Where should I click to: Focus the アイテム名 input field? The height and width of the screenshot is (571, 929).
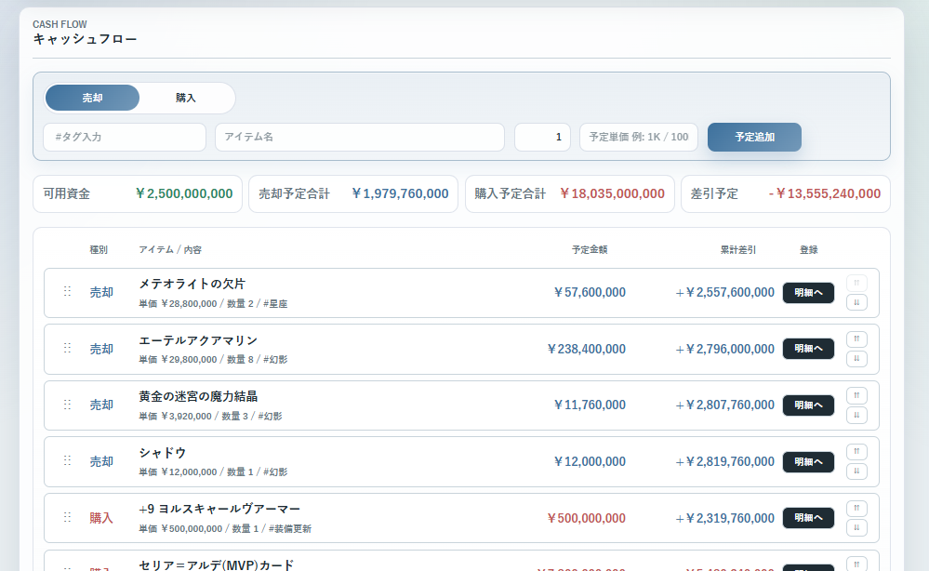360,137
